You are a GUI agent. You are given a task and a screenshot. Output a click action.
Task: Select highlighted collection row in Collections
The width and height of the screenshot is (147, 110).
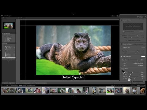click(9, 58)
